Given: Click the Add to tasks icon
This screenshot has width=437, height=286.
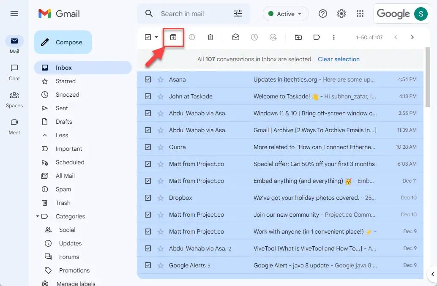Looking at the screenshot, I should click(x=273, y=37).
